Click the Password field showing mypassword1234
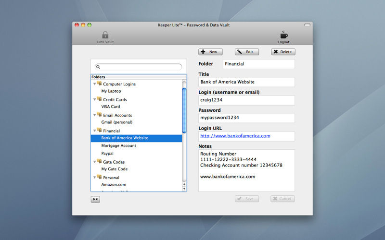The width and height of the screenshot is (385, 240). (246, 118)
